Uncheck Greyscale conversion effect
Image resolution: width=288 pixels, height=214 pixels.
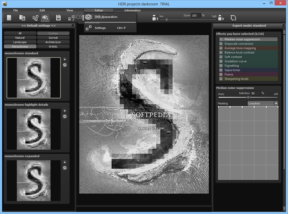click(221, 44)
